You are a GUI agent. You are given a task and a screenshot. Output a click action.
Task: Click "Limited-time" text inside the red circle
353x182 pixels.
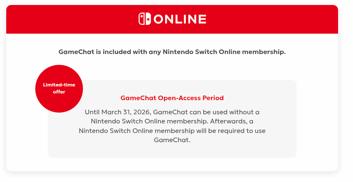pos(59,85)
